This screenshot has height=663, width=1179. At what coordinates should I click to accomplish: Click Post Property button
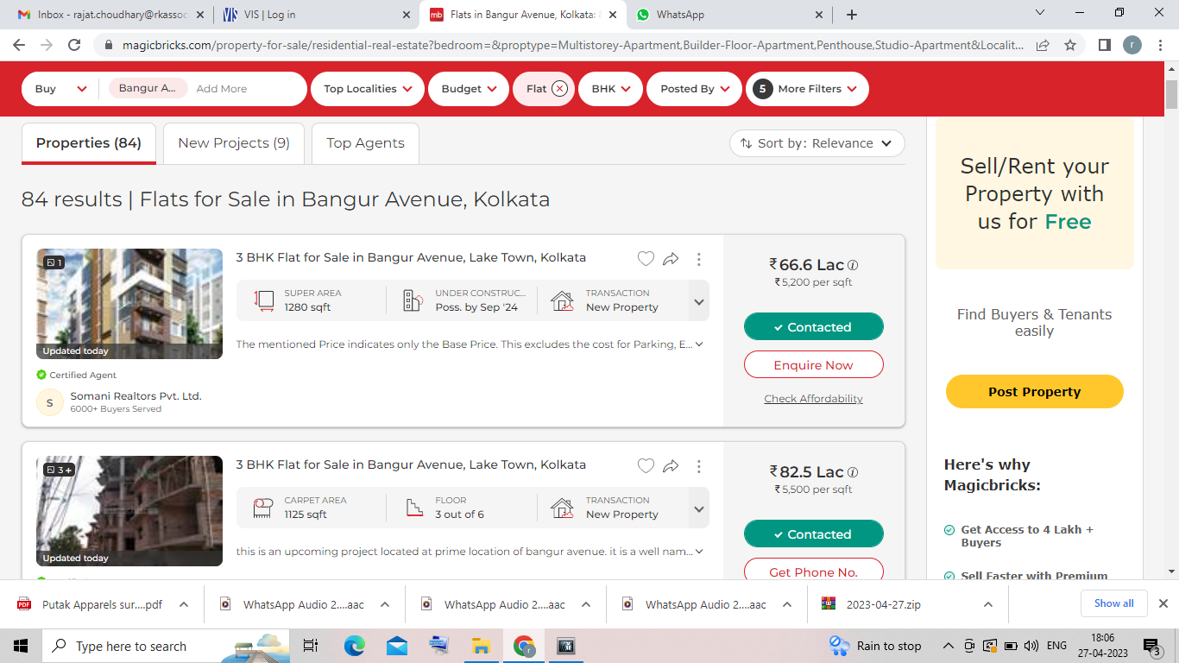click(x=1035, y=392)
